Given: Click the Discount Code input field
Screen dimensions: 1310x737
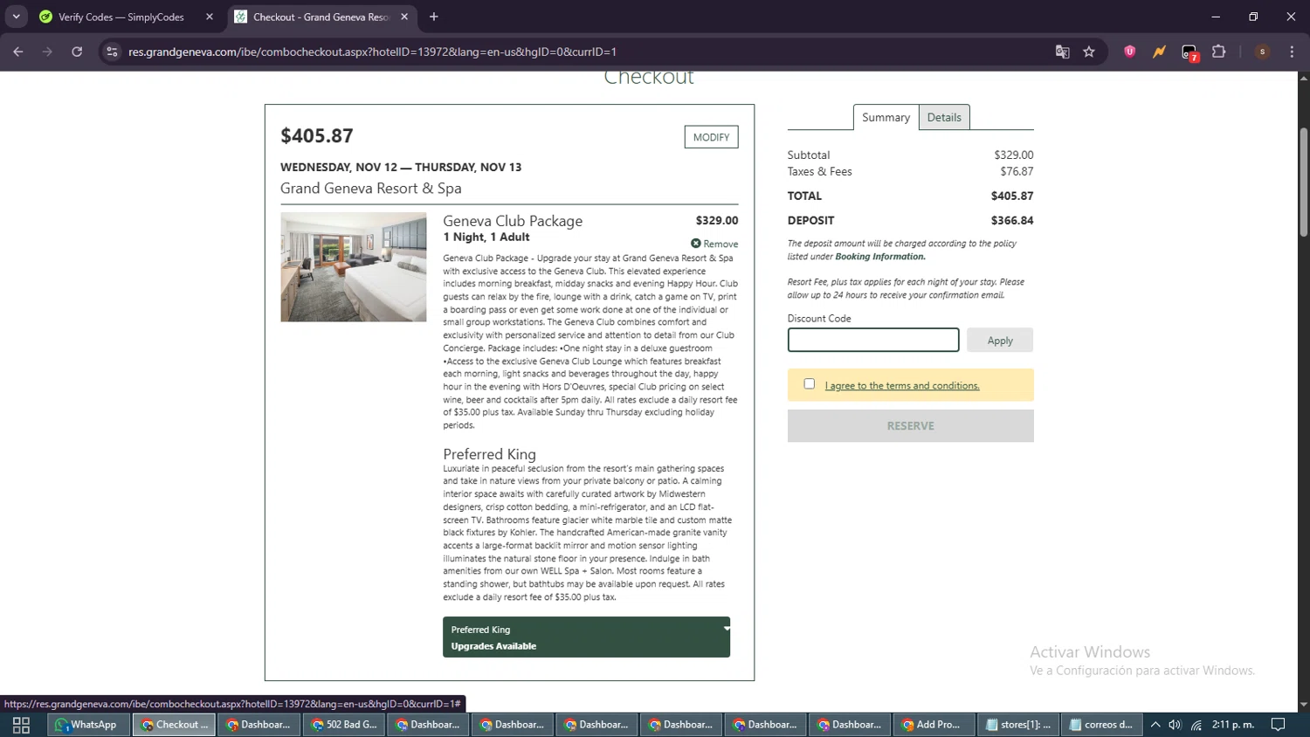Looking at the screenshot, I should point(873,340).
